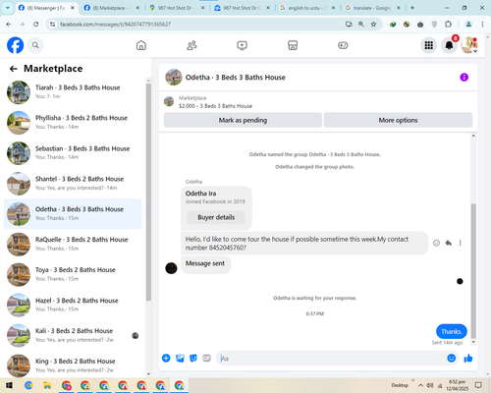This screenshot has width=491, height=393.
Task: Open the taskbar notification center
Action: 478,385
